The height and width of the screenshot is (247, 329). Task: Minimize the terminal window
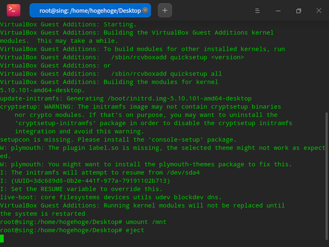point(278,11)
